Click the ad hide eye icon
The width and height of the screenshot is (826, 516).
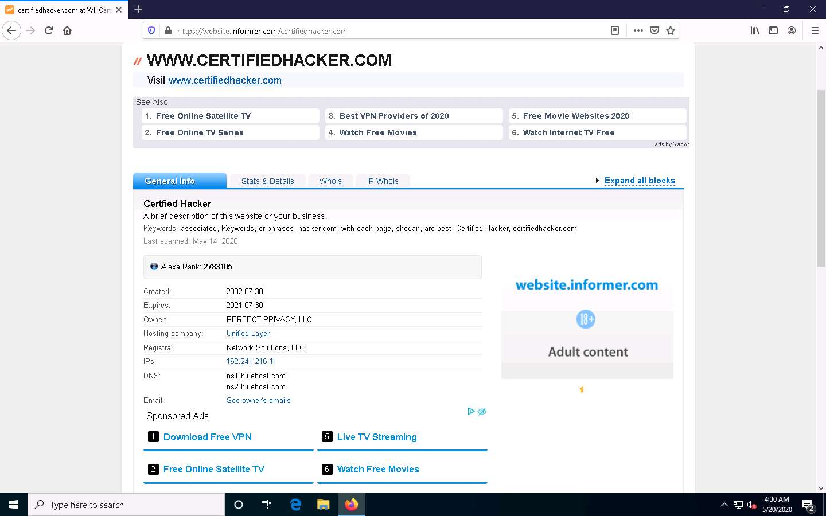tap(482, 412)
